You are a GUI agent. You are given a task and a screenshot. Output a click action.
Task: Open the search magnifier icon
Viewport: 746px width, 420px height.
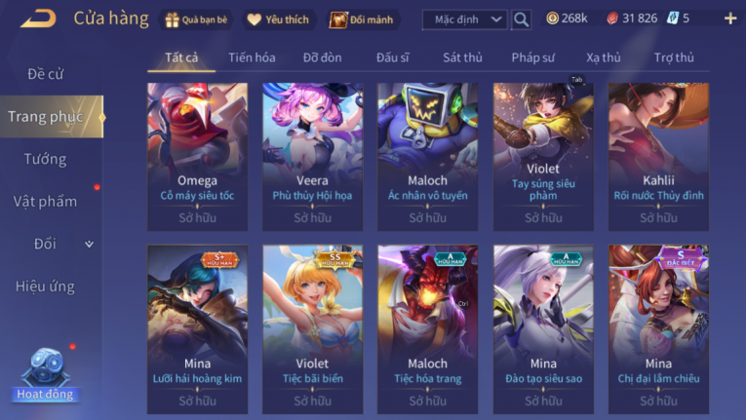[521, 19]
